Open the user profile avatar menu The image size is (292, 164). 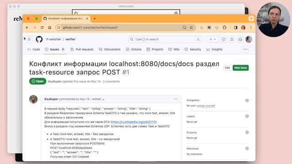click(x=249, y=39)
